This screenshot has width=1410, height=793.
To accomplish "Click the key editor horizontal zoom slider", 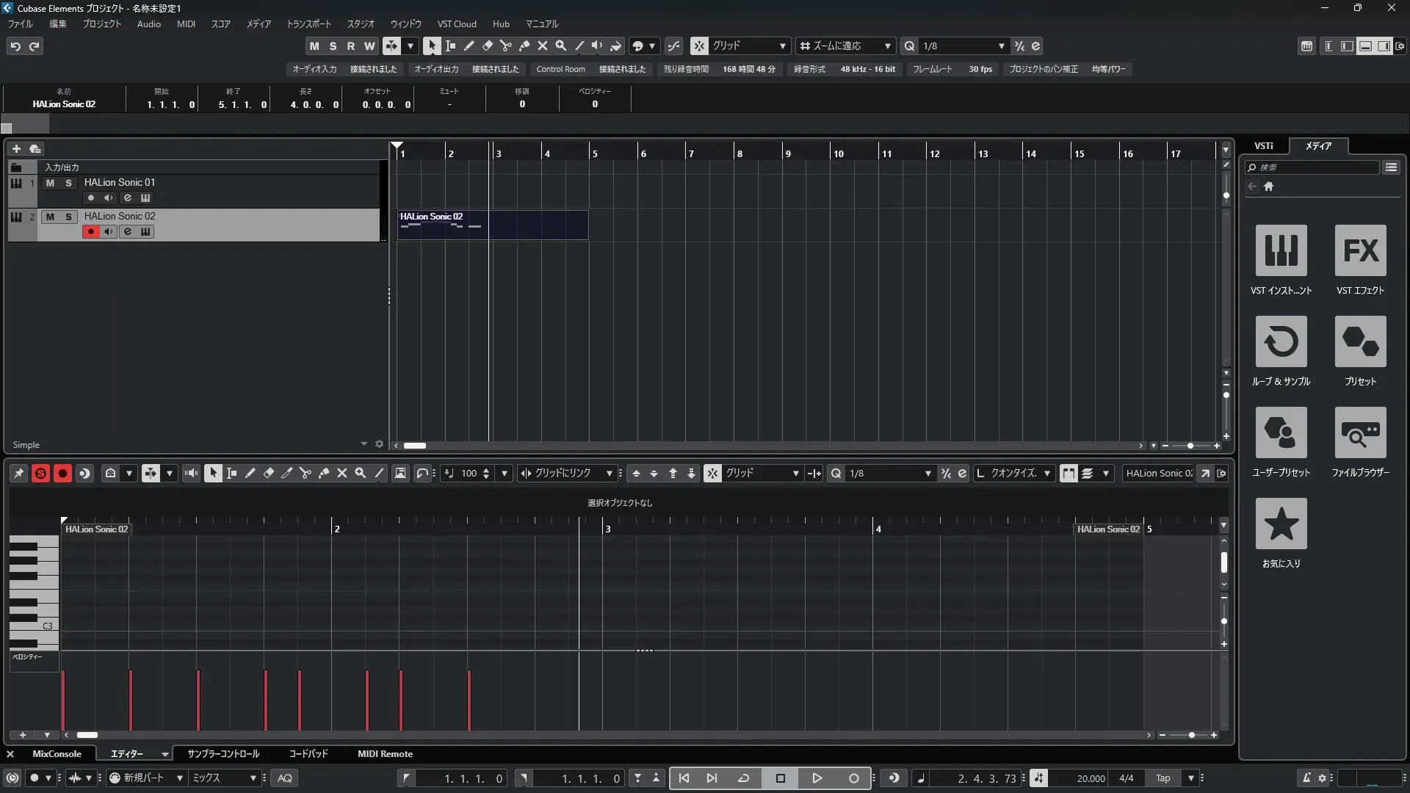I will click(1190, 735).
